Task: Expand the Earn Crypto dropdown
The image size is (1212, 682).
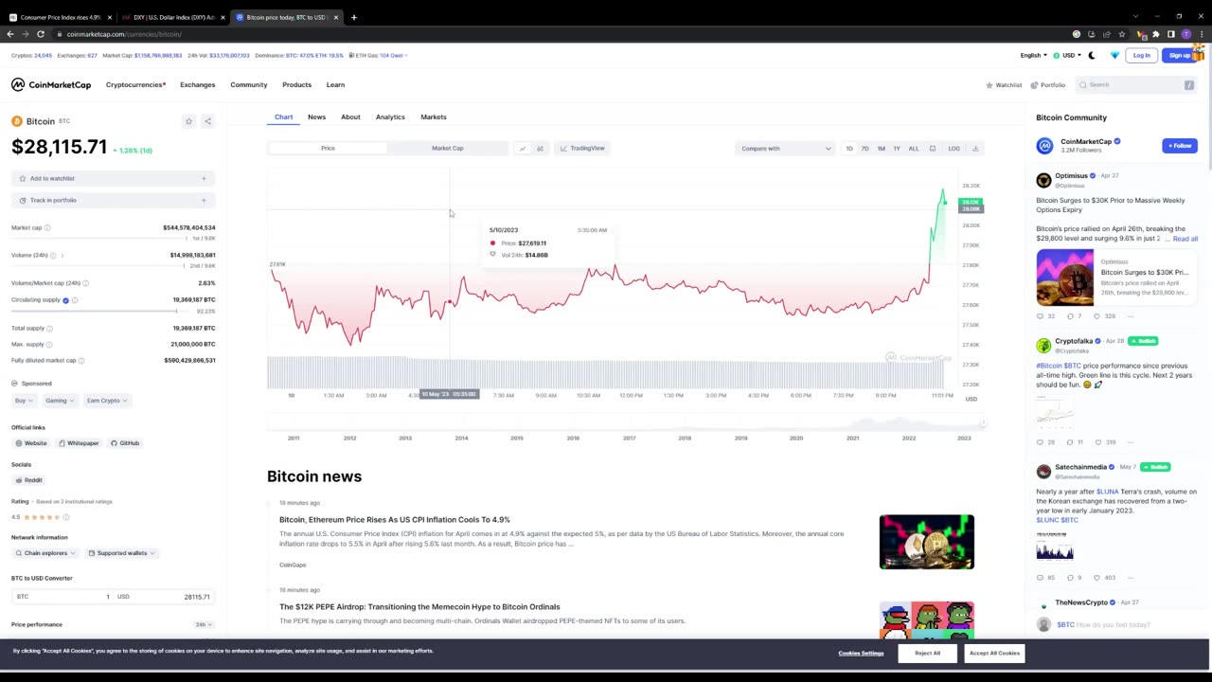Action: (x=106, y=401)
